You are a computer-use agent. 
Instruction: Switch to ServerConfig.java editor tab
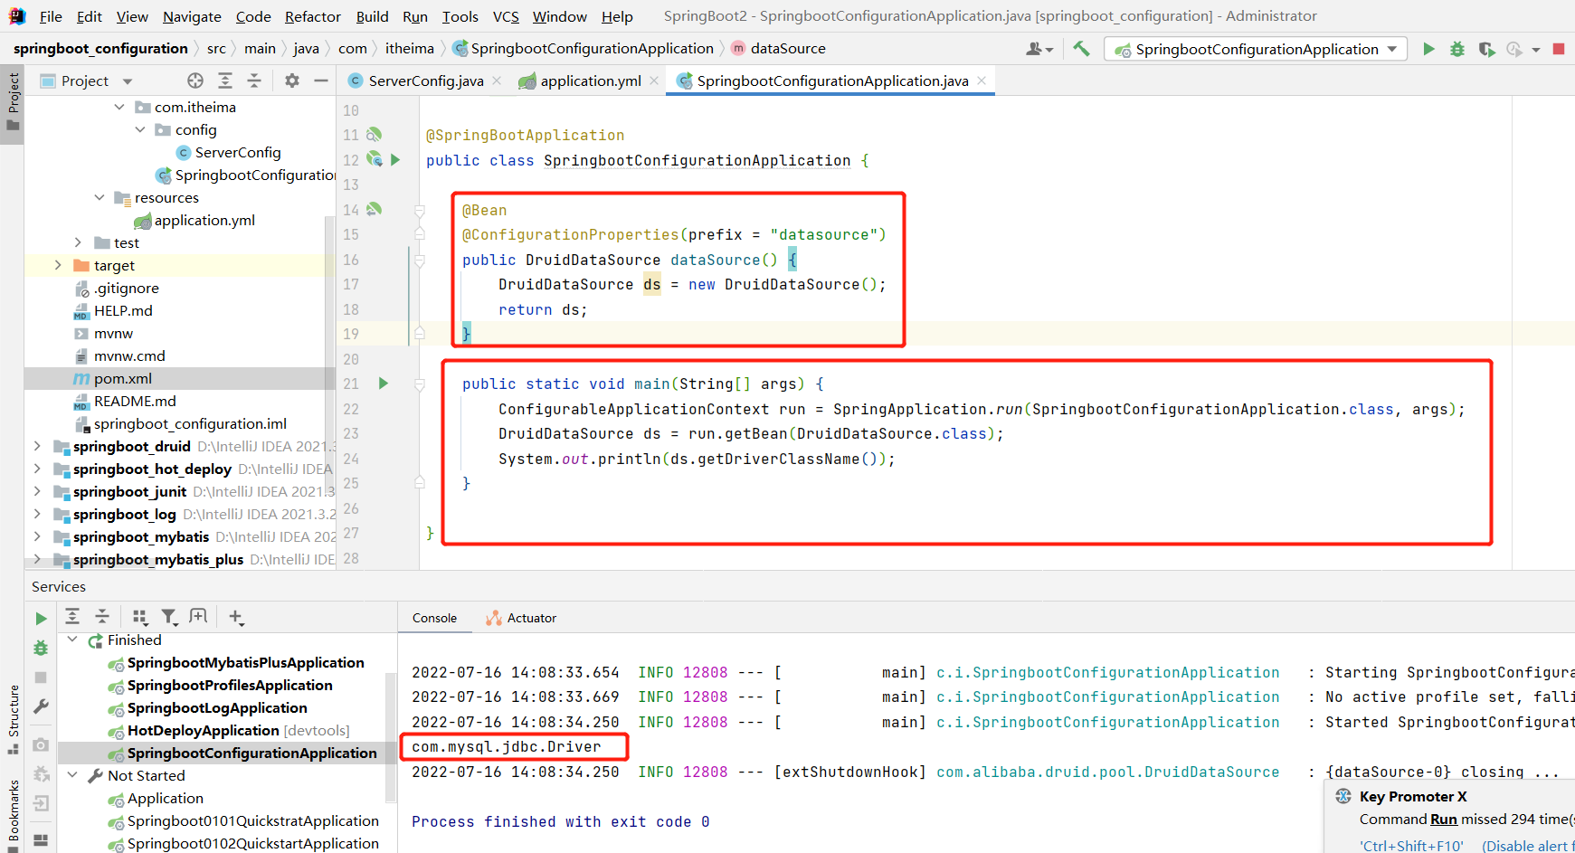[x=425, y=81]
